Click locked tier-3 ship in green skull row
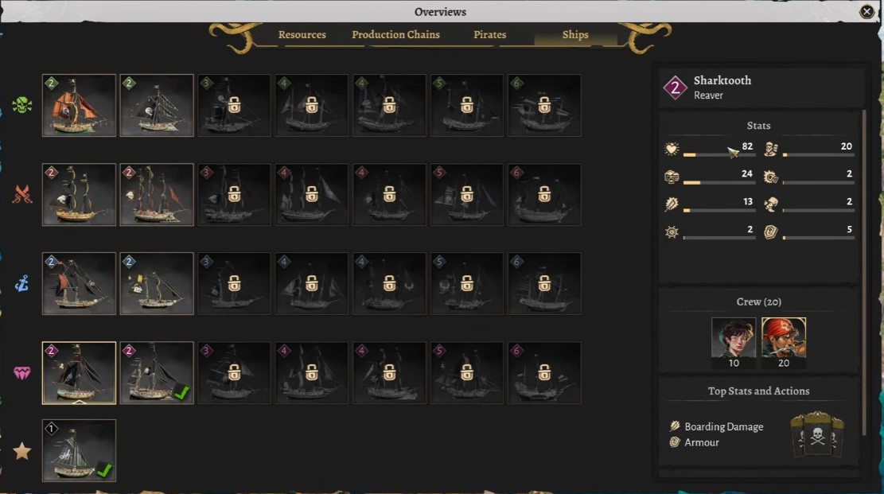Screen dimensions: 884x494 (234, 106)
